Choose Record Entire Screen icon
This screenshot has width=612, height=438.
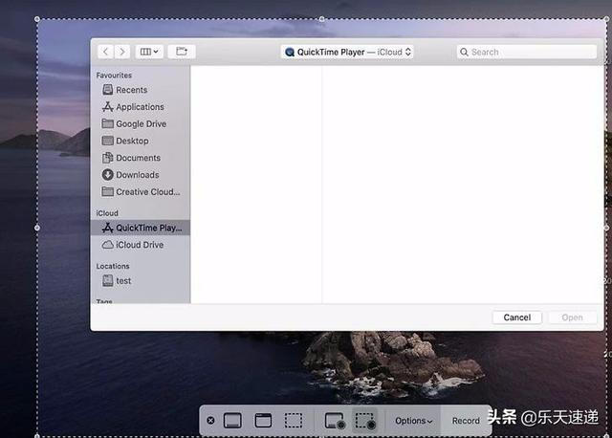point(335,421)
